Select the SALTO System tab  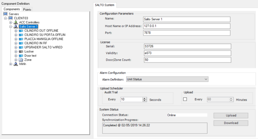(x=104, y=5)
